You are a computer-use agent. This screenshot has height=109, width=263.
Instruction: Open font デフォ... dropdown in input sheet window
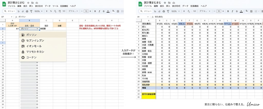73,11
